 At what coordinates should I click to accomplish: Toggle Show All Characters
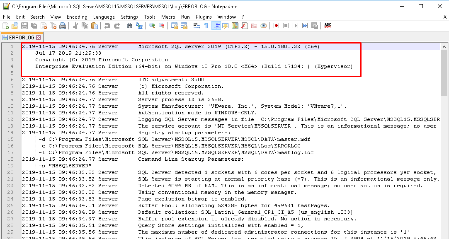click(x=206, y=26)
